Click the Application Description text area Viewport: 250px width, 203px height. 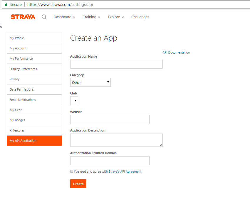[116, 140]
